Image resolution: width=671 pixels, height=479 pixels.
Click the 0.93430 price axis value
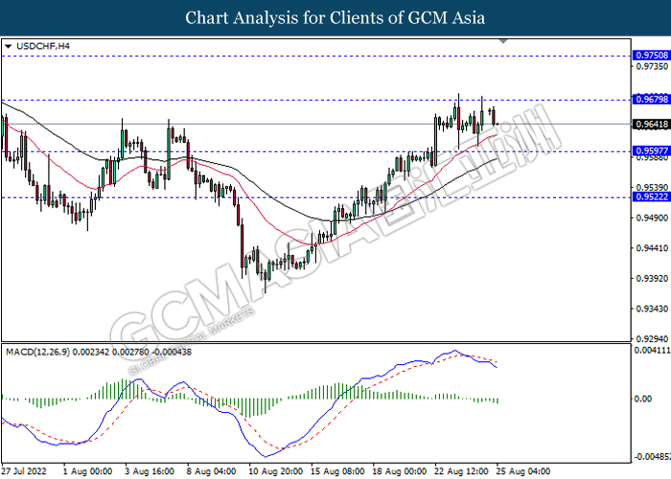(652, 308)
